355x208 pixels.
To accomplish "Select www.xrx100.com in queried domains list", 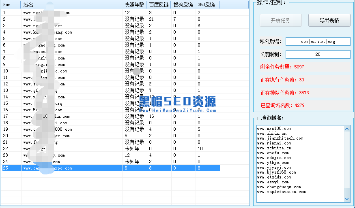I will [x=274, y=129].
